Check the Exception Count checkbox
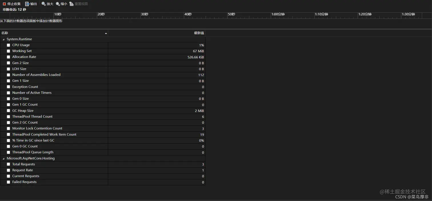432x201 pixels. pos(8,87)
